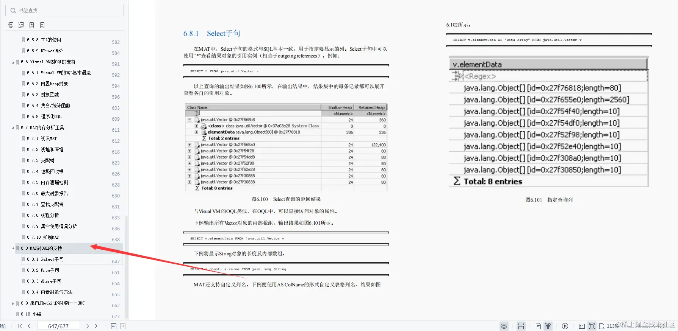Click the 6.8.1 Select子句 page heading
This screenshot has height=331, width=678.
[212, 33]
